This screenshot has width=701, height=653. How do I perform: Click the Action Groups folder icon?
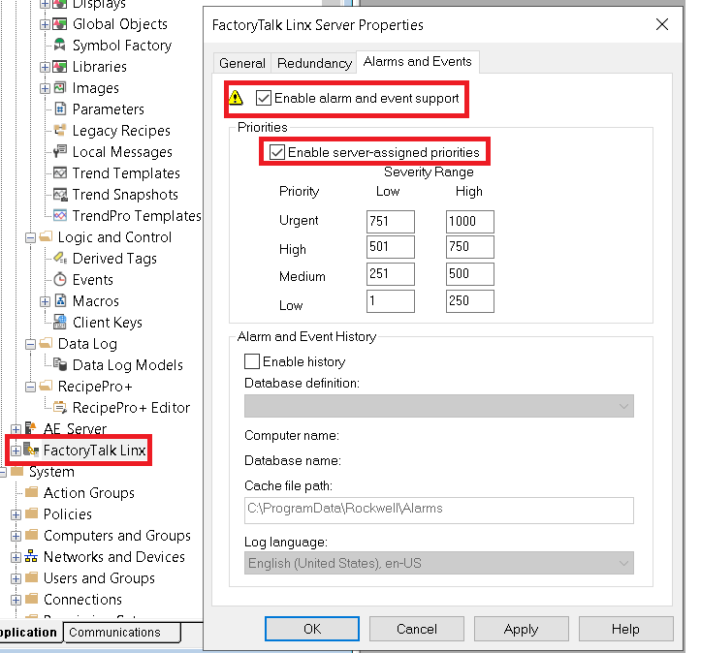click(x=31, y=492)
